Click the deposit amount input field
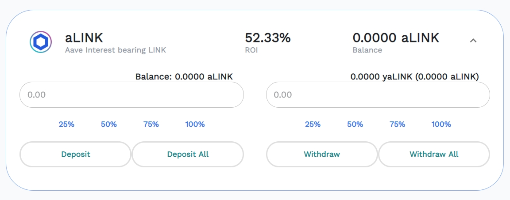Viewport: 510px width, 200px height. (x=131, y=95)
